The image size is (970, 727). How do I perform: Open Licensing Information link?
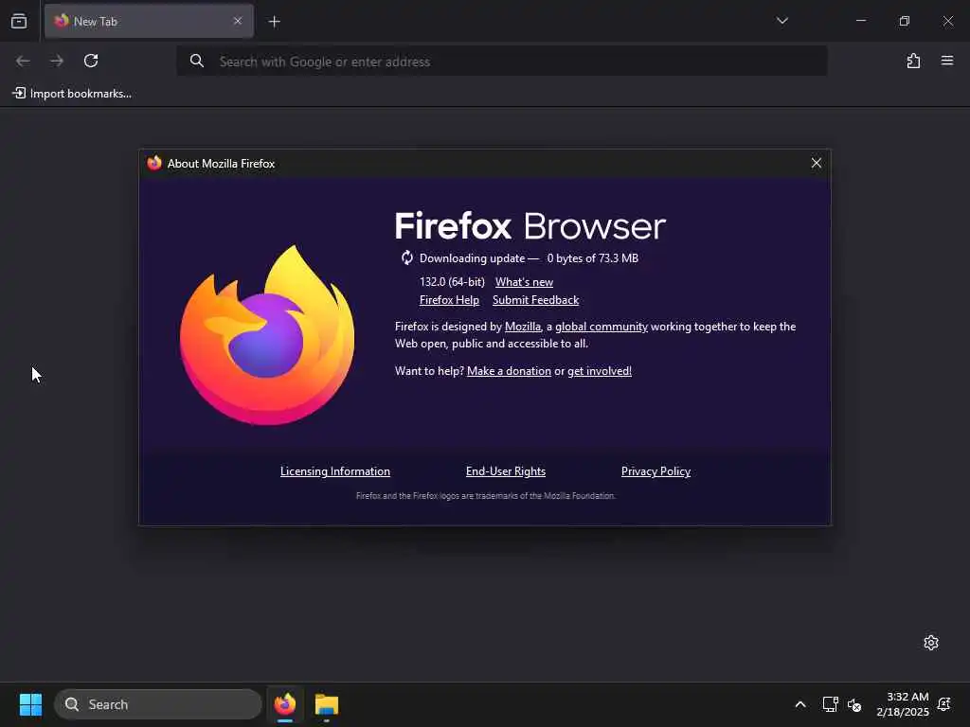coord(335,471)
